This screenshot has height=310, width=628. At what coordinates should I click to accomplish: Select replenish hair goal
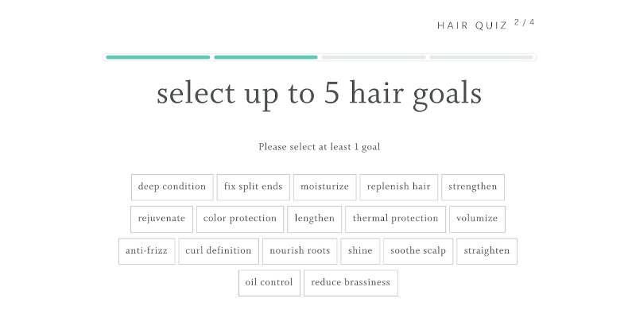[398, 187]
